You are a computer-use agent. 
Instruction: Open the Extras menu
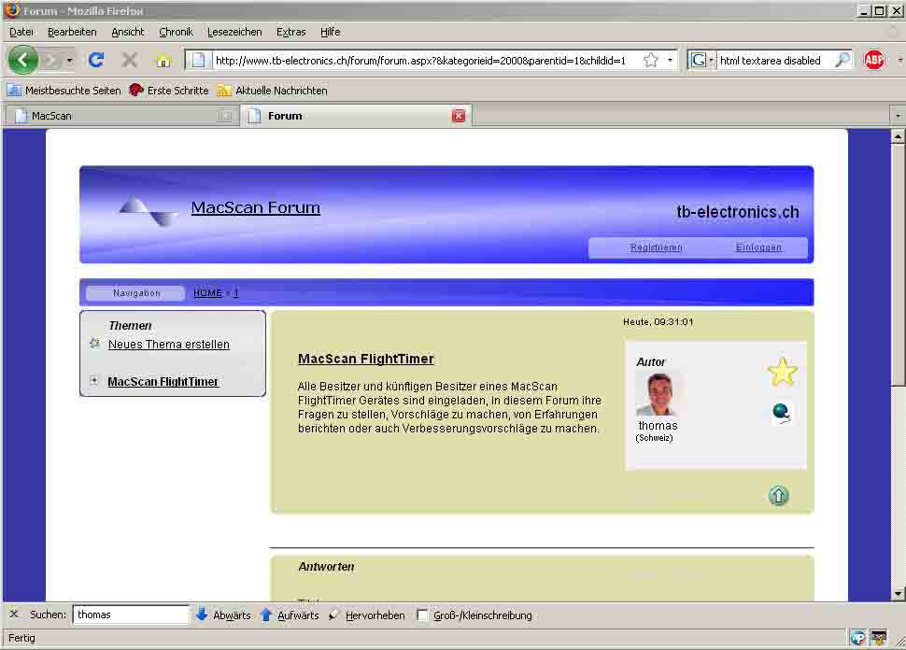290,32
